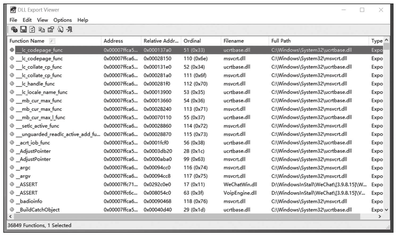Click the horizontal scrollbar right arrow

tap(380, 216)
